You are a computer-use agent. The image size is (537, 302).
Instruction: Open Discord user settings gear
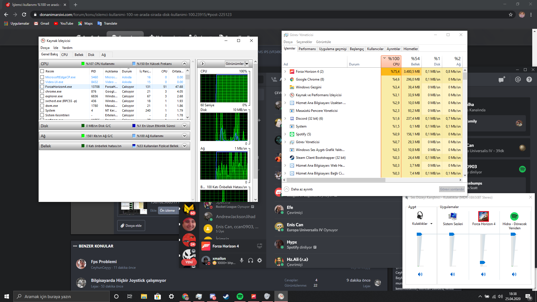point(260,260)
